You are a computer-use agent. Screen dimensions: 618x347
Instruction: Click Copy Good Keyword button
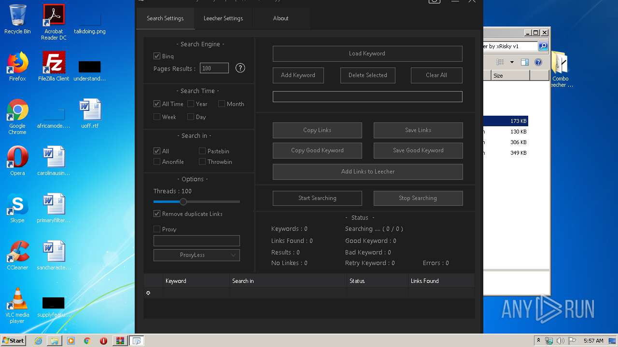(317, 150)
